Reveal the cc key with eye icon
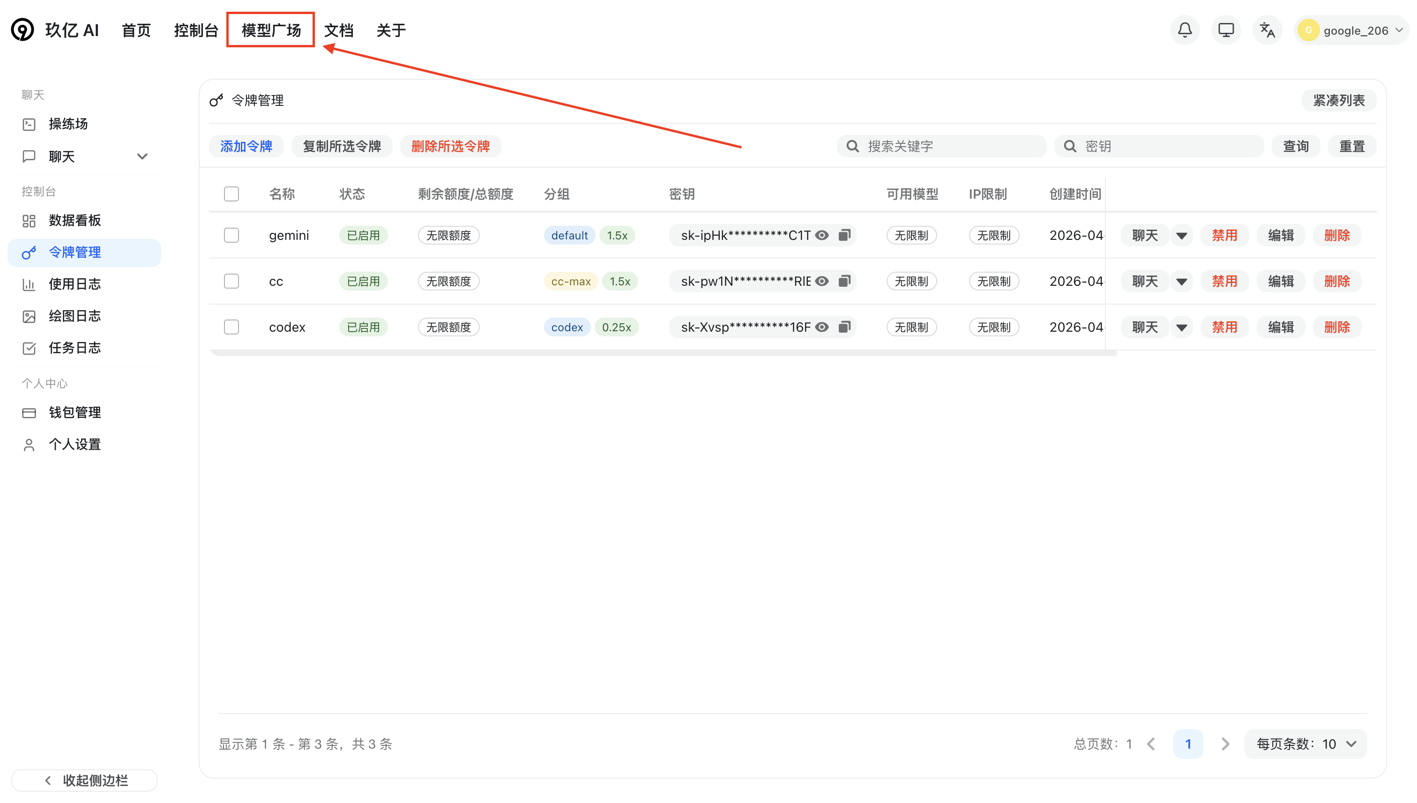The height and width of the screenshot is (803, 1417). (x=822, y=281)
